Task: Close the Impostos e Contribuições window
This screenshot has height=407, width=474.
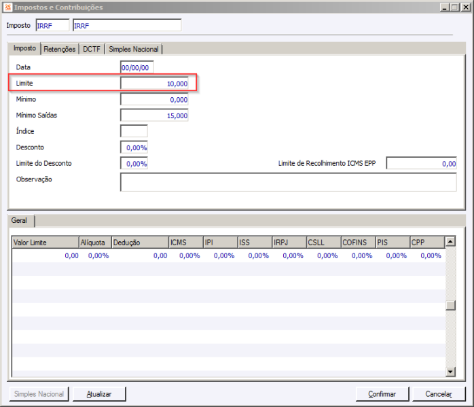Action: [466, 7]
